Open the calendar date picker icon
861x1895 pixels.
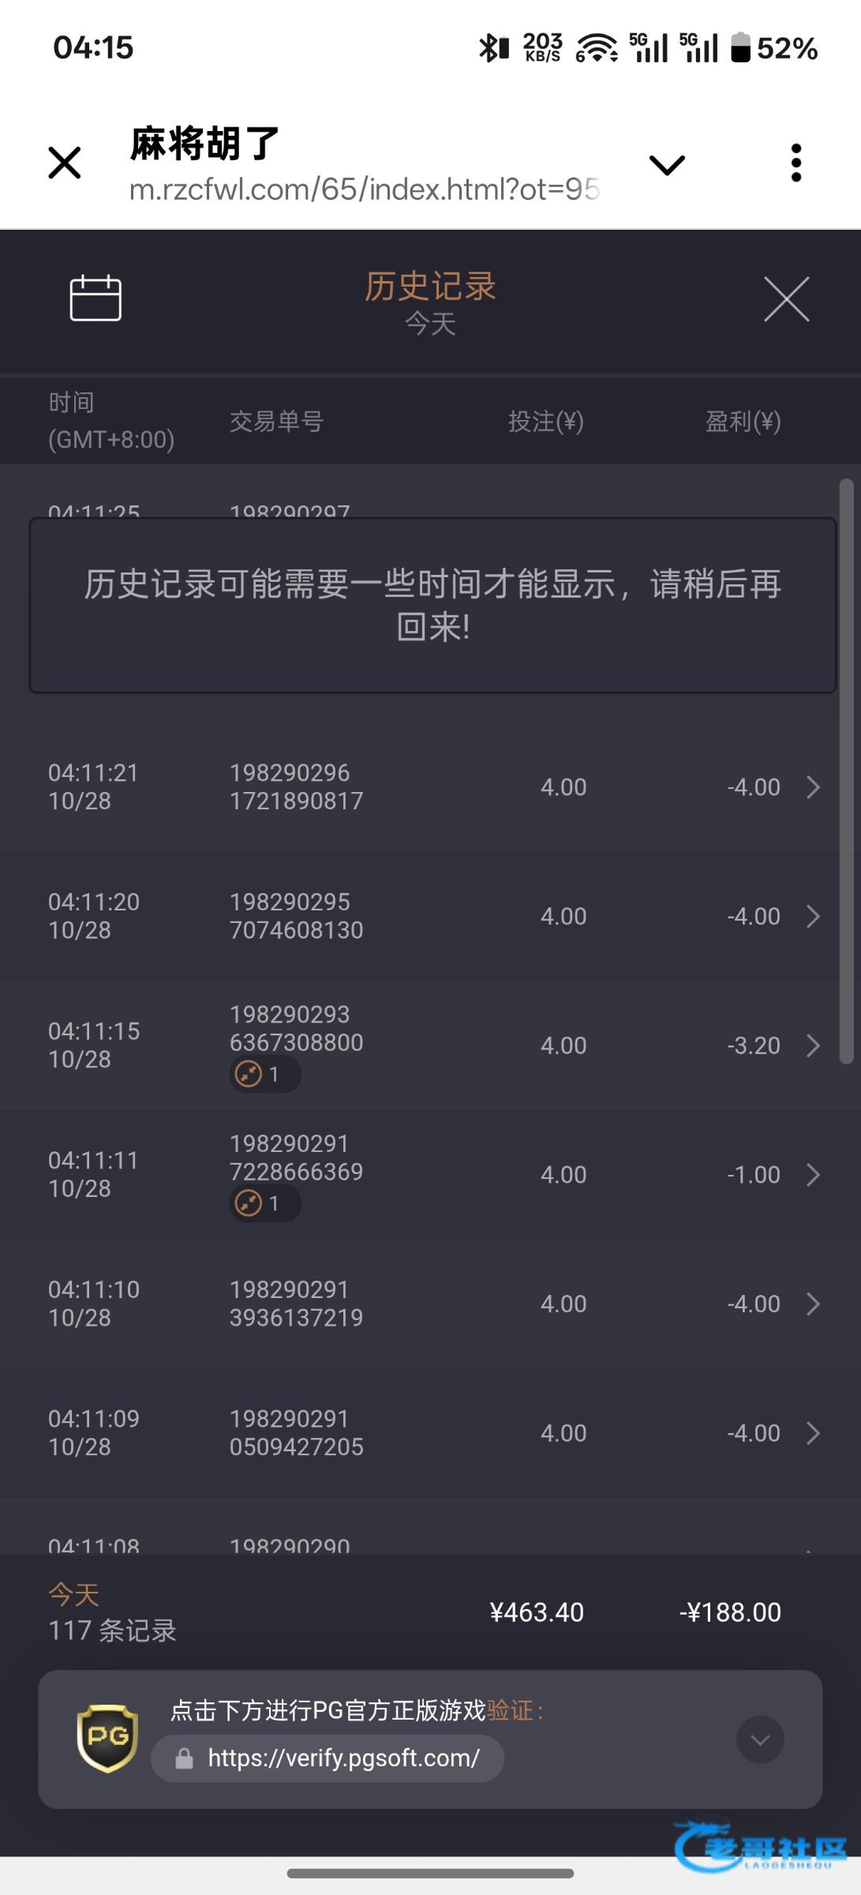pos(95,298)
